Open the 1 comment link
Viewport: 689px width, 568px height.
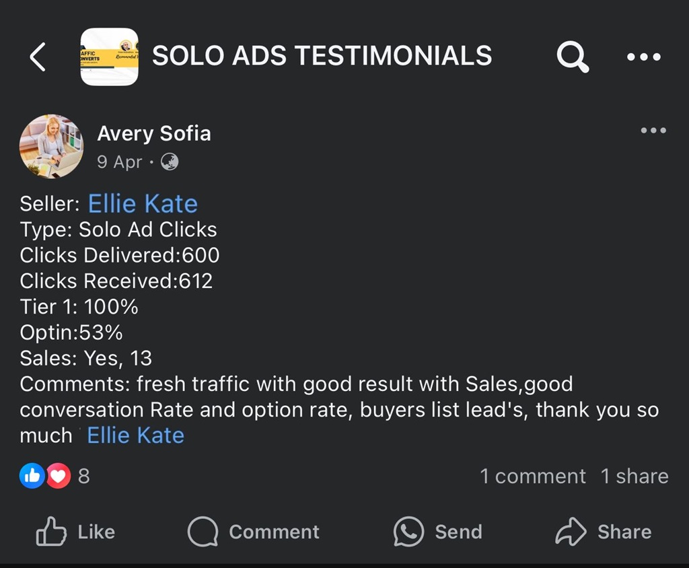coord(532,476)
